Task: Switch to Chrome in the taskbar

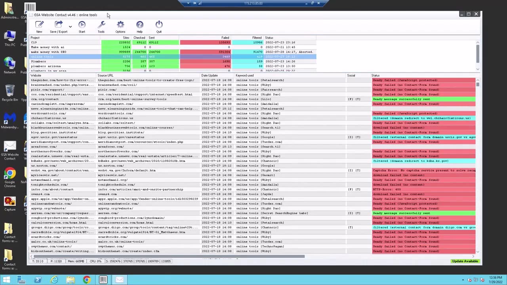Action: click(86, 280)
